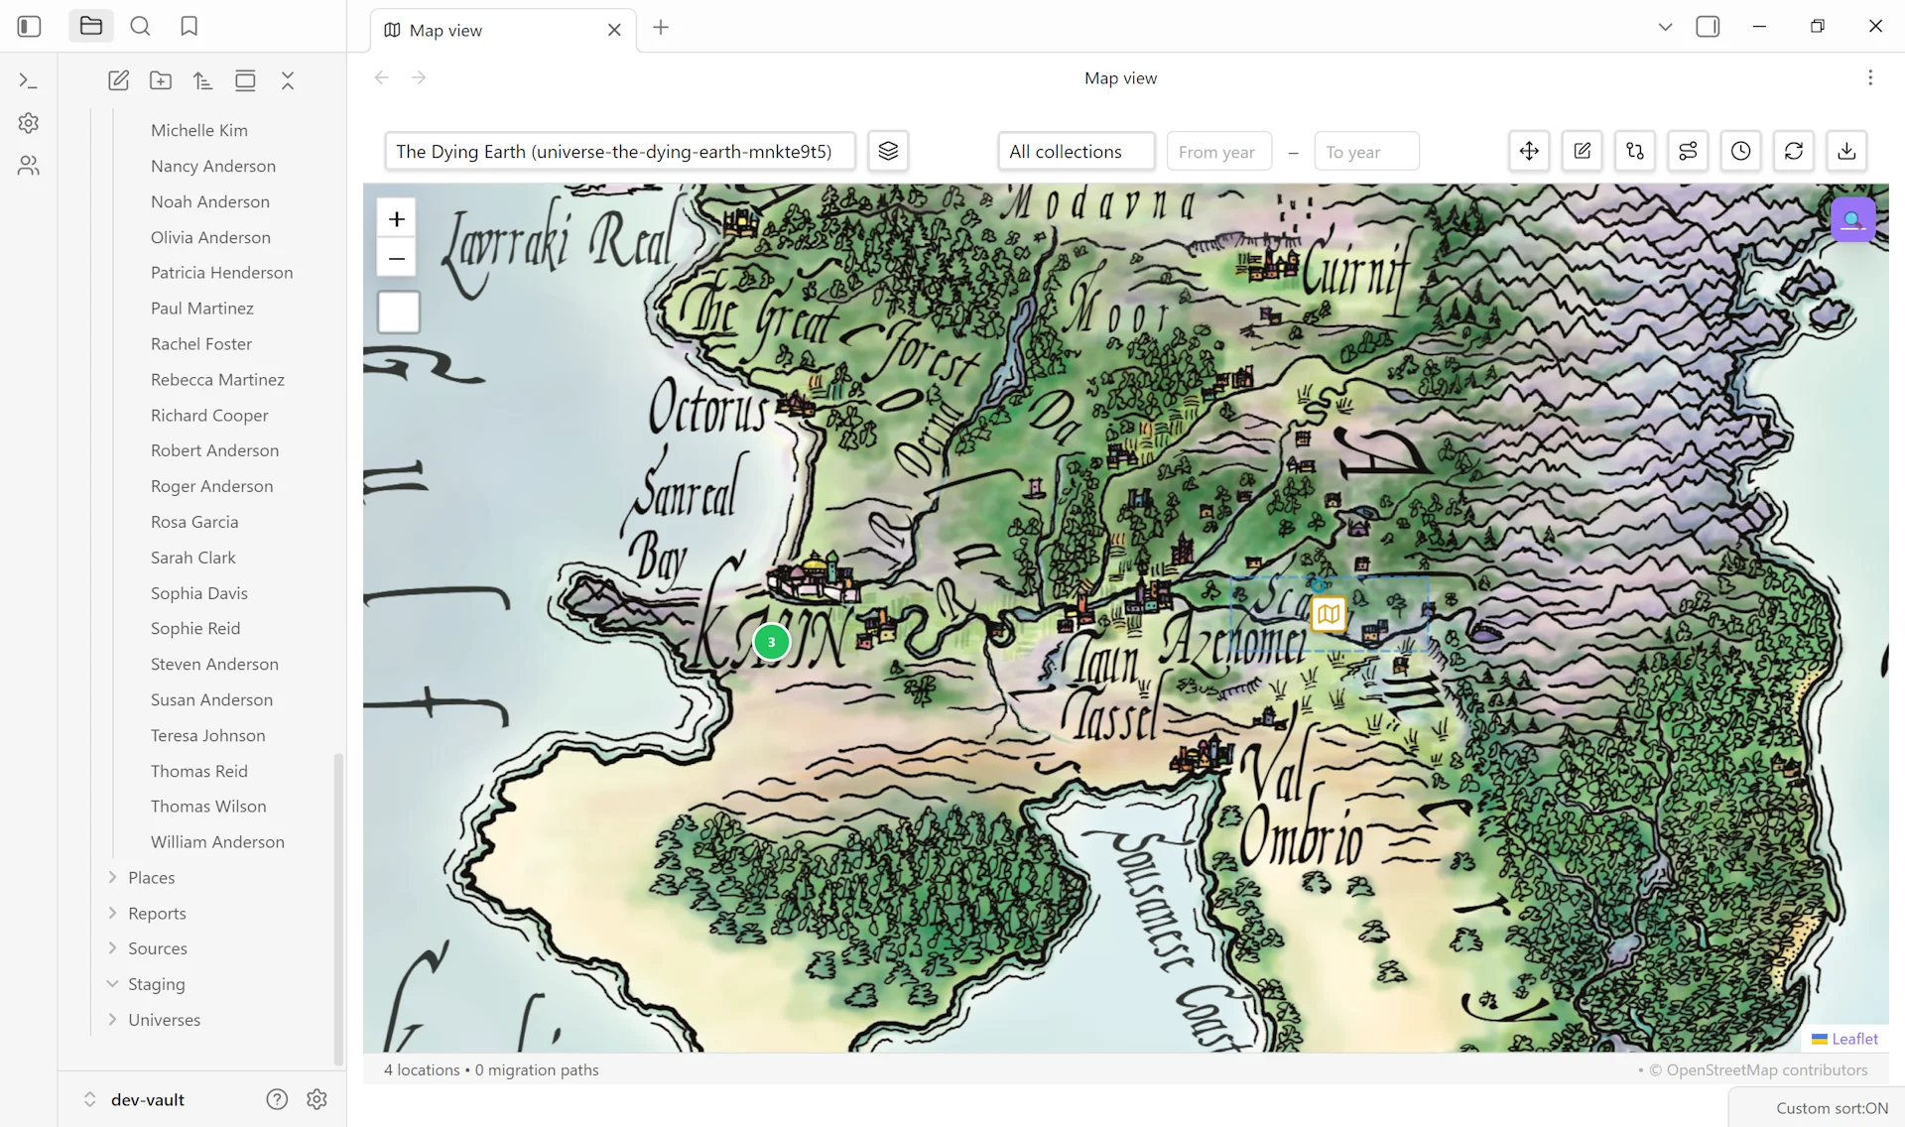This screenshot has width=1905, height=1127.
Task: Open dev-vault switcher
Action: [x=134, y=1099]
